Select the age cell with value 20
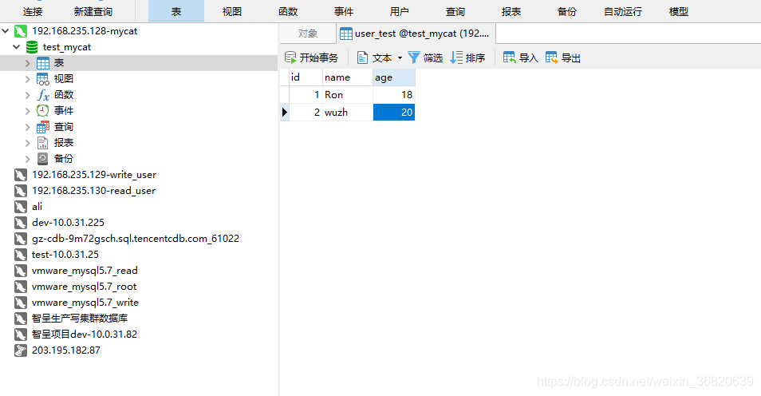 (x=394, y=113)
